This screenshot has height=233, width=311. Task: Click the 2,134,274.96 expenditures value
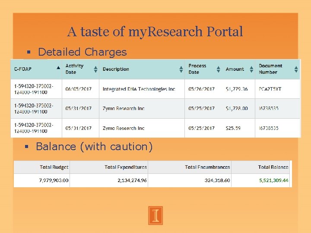pos(132,180)
